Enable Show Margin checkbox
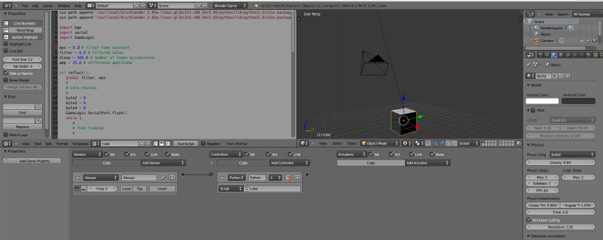The height and width of the screenshot is (240, 603). [6, 80]
